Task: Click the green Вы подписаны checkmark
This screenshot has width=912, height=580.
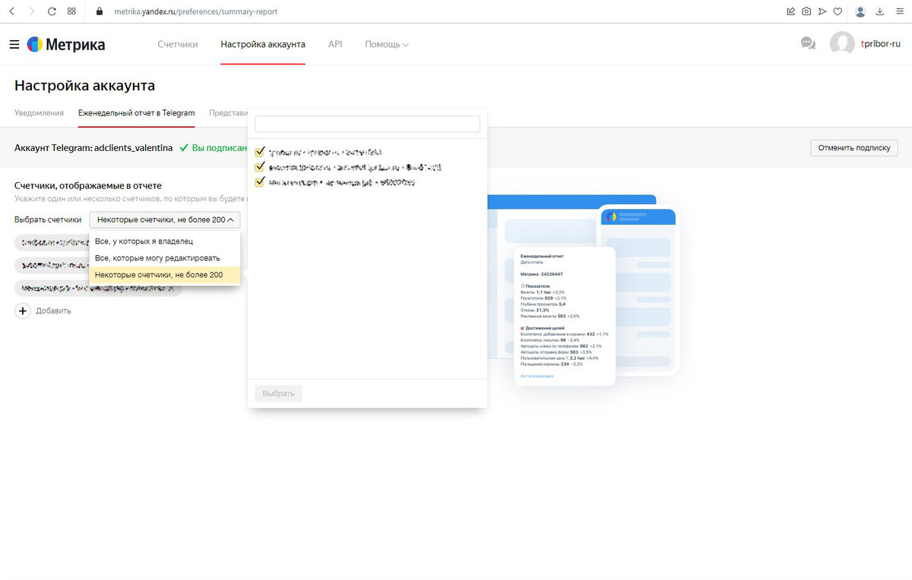Action: point(184,147)
